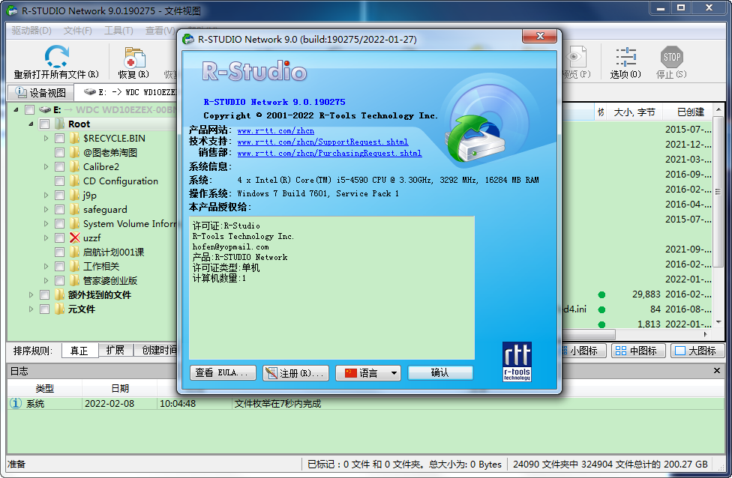Click 大小, 字节 column header
The height and width of the screenshot is (478, 732).
point(634,112)
